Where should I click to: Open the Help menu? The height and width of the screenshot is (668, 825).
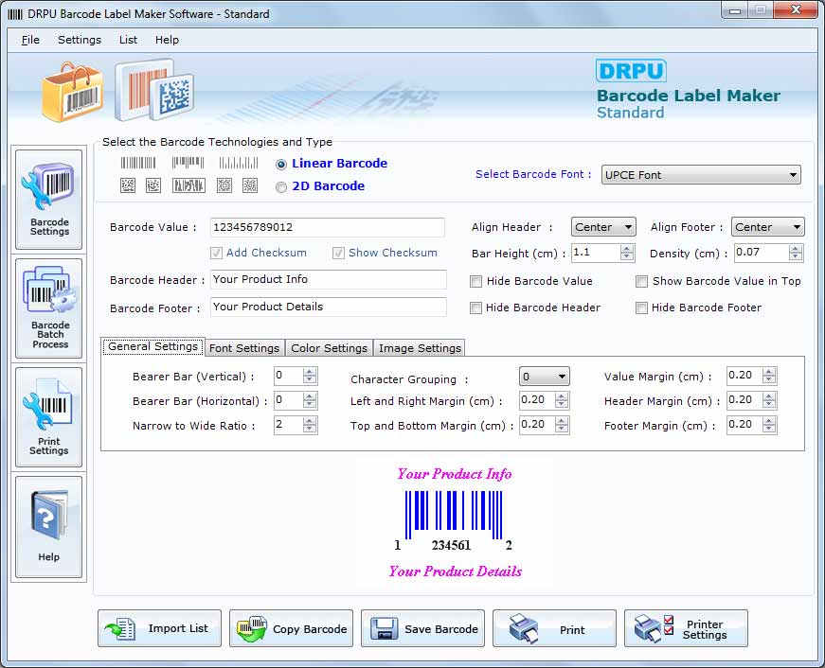click(x=167, y=40)
